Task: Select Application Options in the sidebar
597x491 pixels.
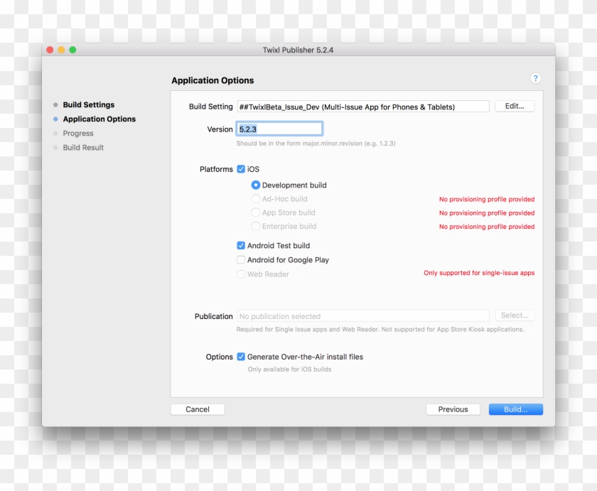Action: 99,119
